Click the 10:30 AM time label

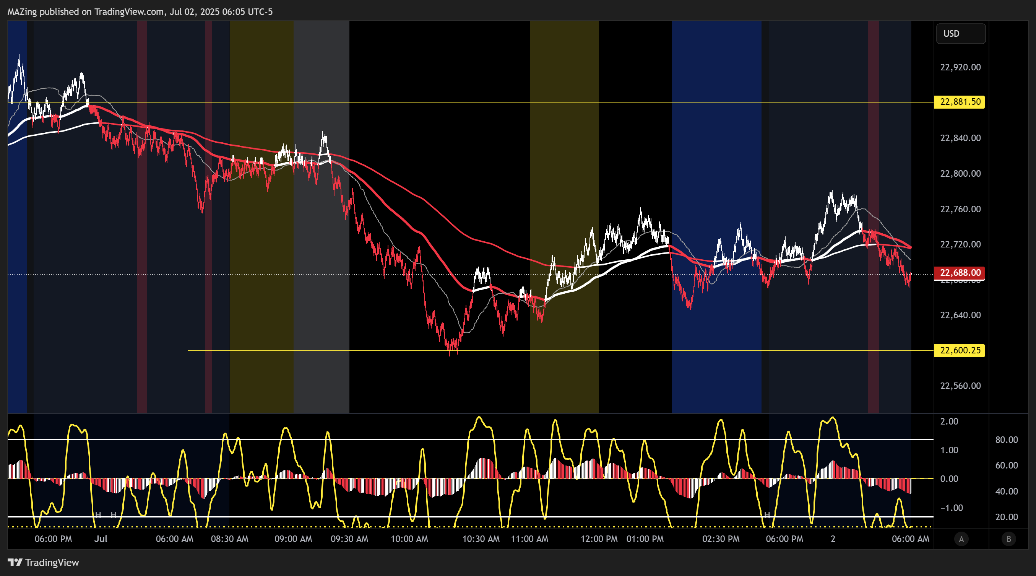481,539
